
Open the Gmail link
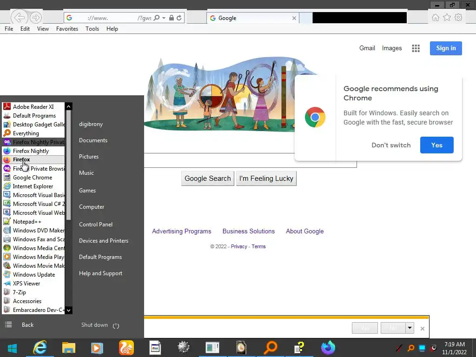pyautogui.click(x=367, y=48)
